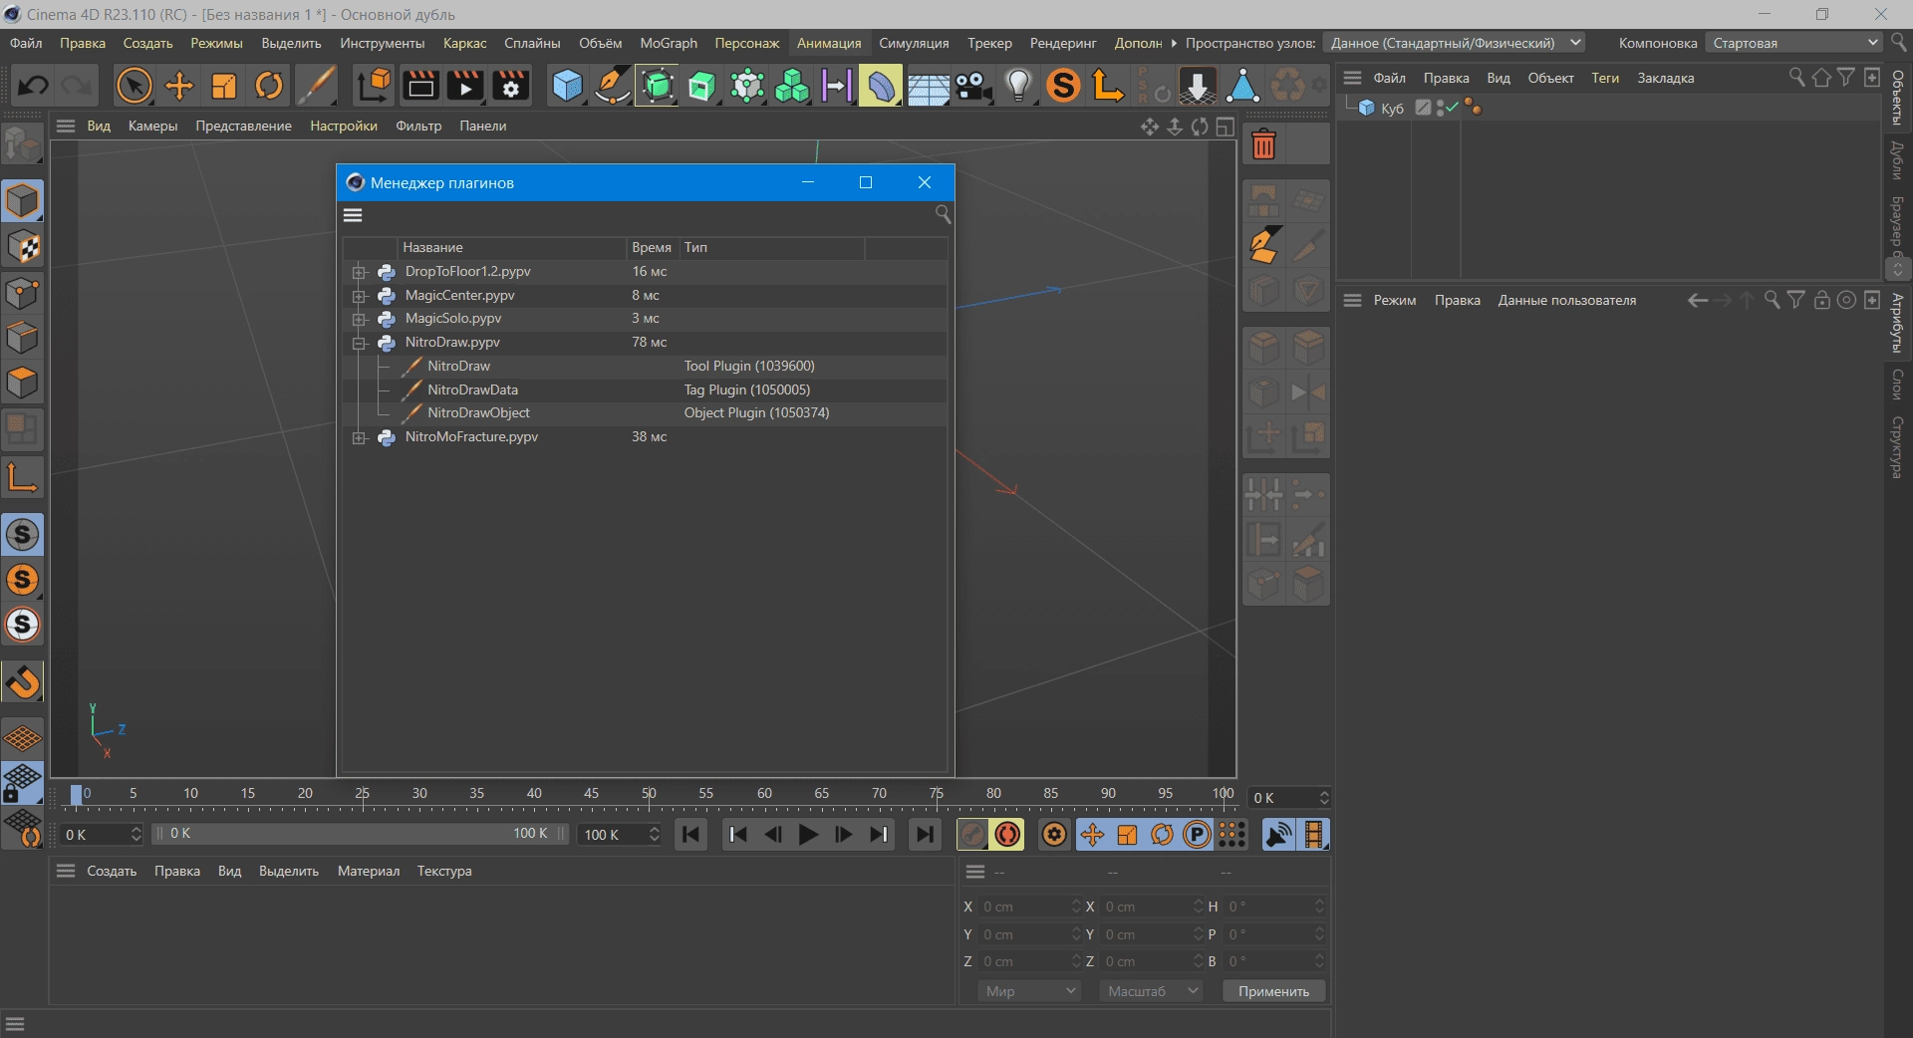Collapse NitroDraw.pypv plugin entry
This screenshot has width=1913, height=1038.
(360, 343)
